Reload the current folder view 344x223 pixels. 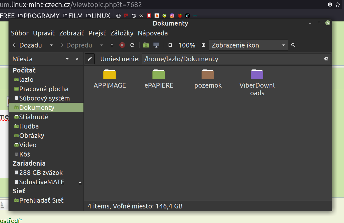click(132, 45)
